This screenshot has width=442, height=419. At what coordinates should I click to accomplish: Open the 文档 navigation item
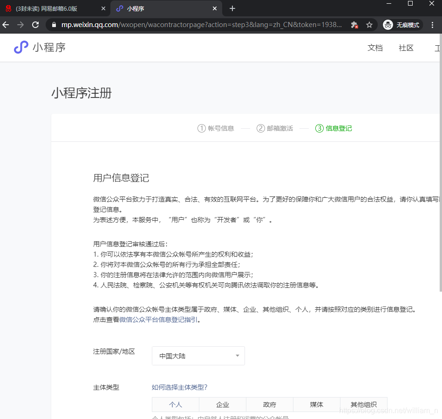[x=375, y=48]
